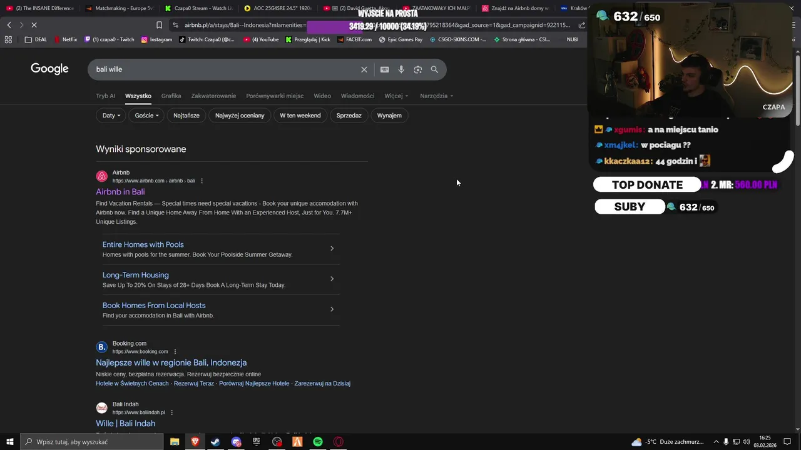The image size is (801, 450).
Task: Click the Booking.com favicon icon
Action: point(101,347)
